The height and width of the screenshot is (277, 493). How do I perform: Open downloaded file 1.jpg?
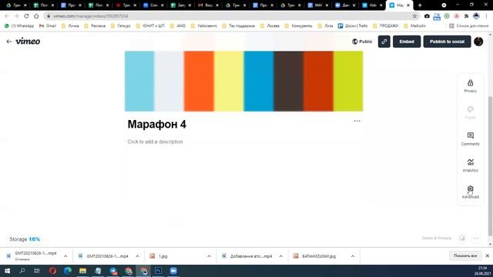159,256
